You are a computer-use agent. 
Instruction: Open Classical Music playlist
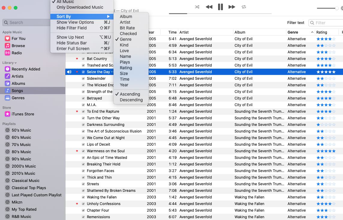[x=25, y=181]
